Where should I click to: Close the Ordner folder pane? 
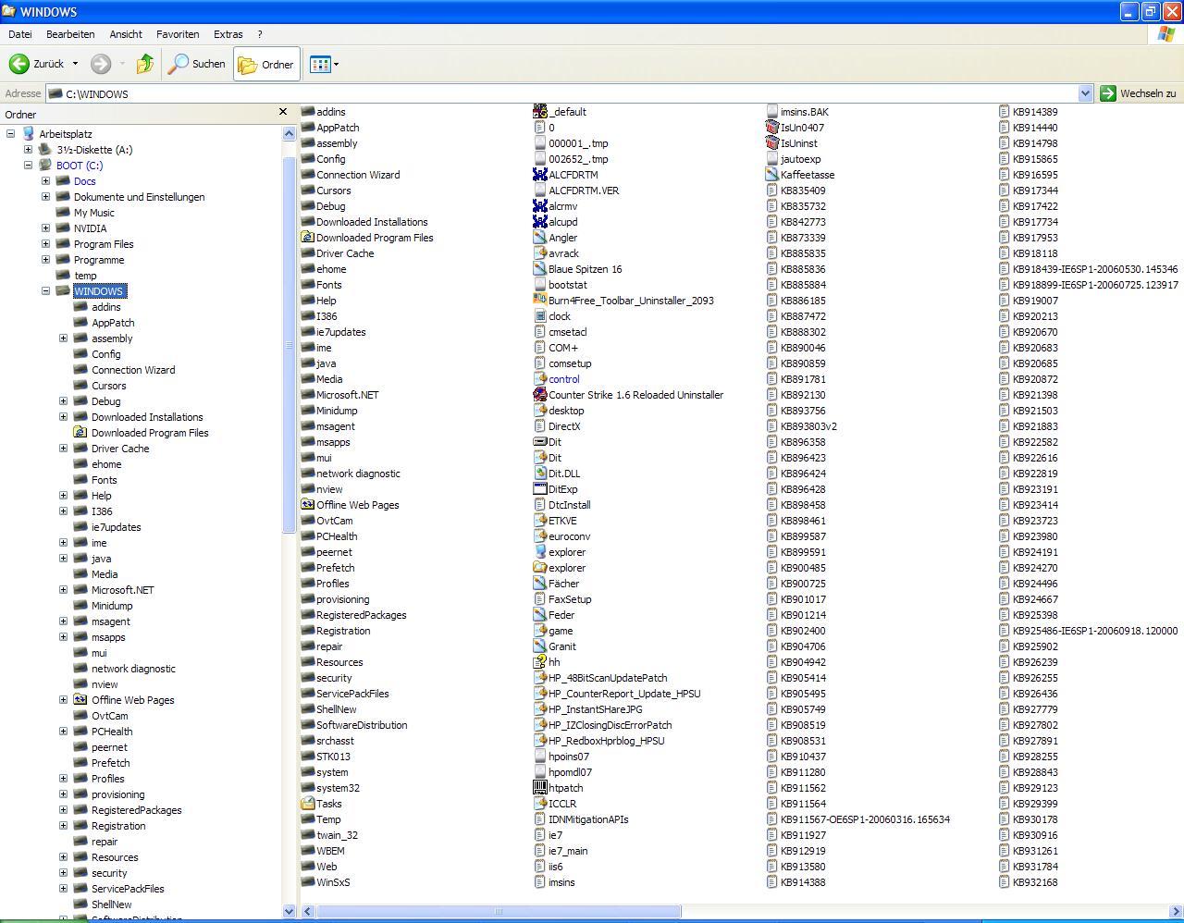point(283,112)
